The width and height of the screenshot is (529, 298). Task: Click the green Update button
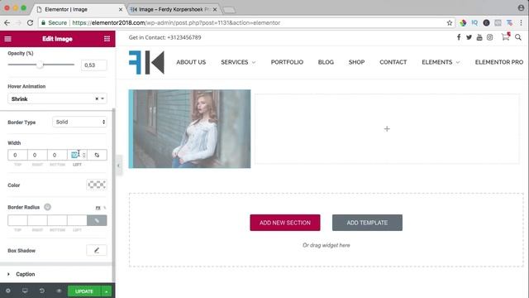tap(84, 291)
